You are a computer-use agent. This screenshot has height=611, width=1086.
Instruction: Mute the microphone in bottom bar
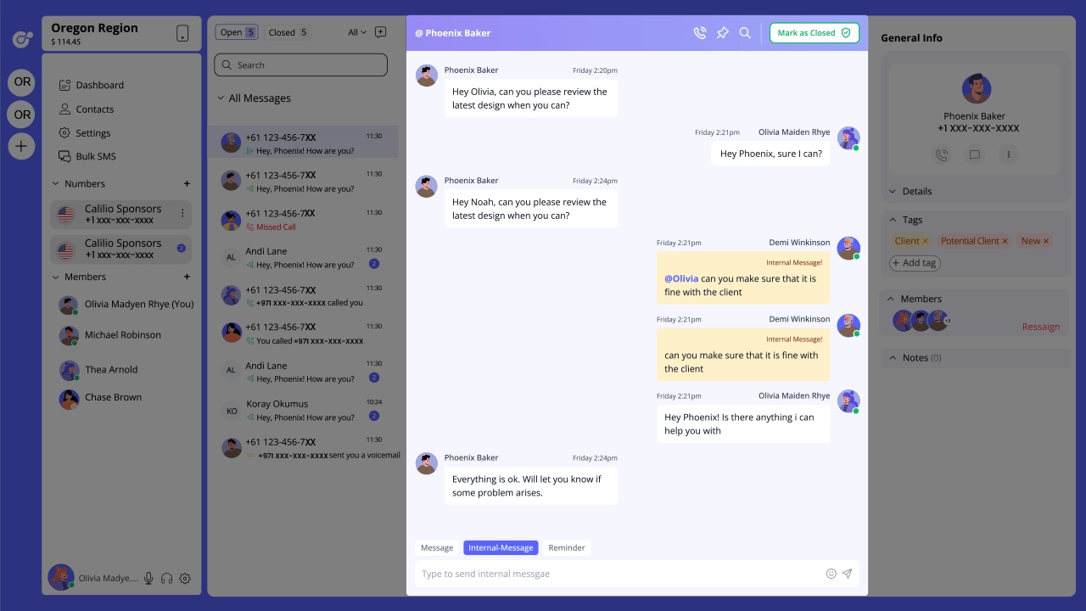[x=148, y=578]
